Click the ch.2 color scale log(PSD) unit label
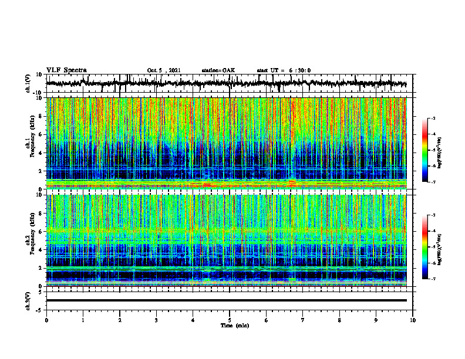Viewport: 465px width, 359px height. point(440,249)
